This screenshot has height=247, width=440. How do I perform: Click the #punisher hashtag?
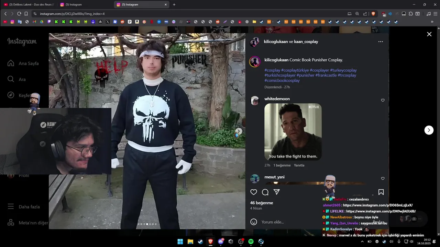coord(305,75)
